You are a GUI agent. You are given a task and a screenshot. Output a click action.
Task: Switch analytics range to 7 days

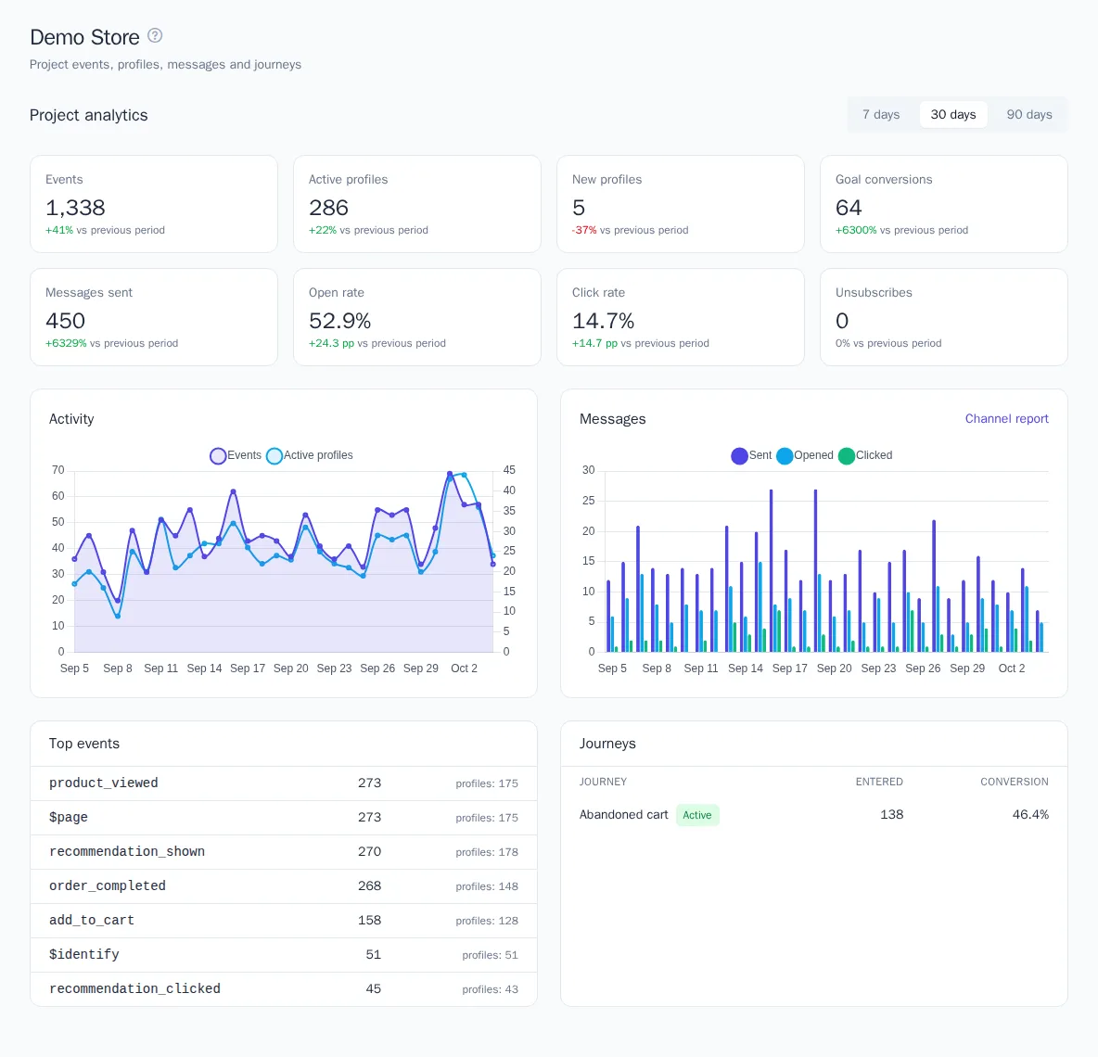tap(881, 114)
